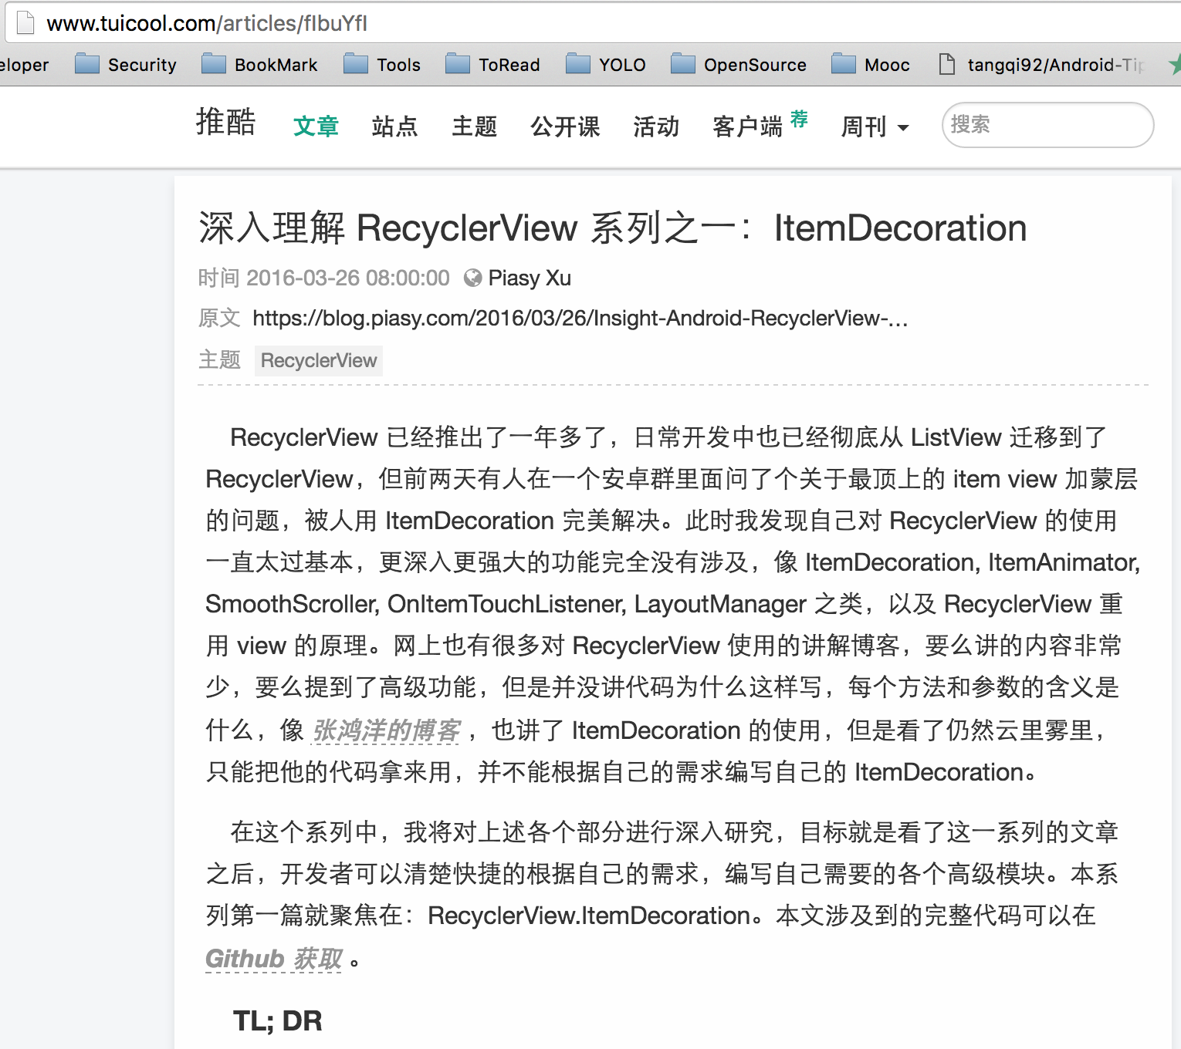1181x1049 pixels.
Task: Select the RecyclerView topic tag
Action: point(318,361)
